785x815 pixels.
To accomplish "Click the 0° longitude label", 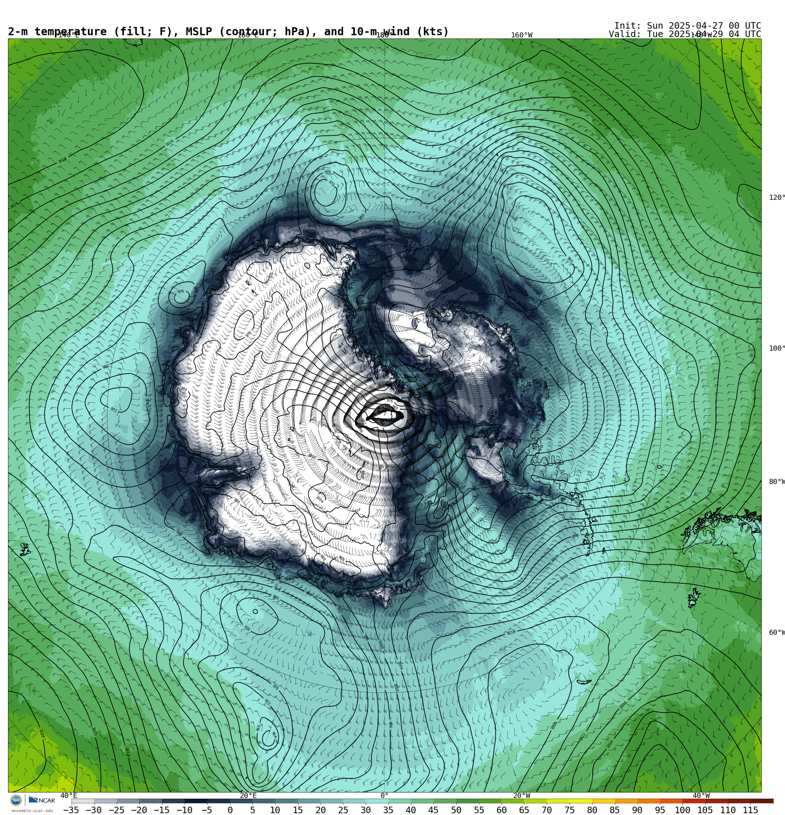I will [x=385, y=795].
